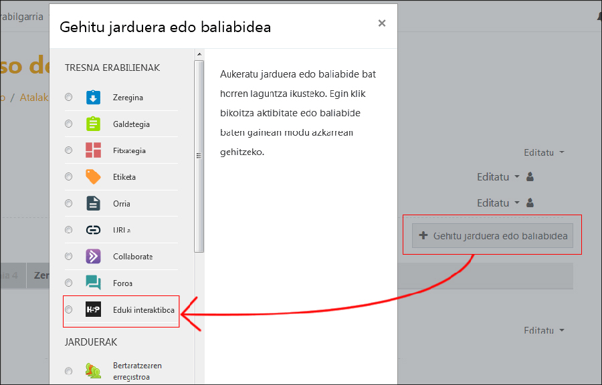Click the URL chain link icon
The height and width of the screenshot is (385, 602).
click(93, 230)
